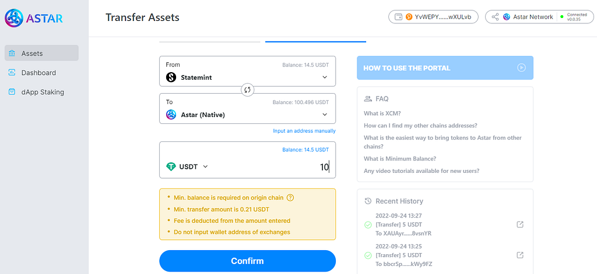Viewport: 597px width, 274px height.
Task: Click the green Connected status dot
Action: [561, 17]
